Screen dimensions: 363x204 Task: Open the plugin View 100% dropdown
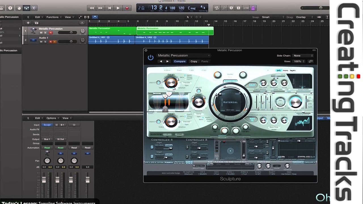[299, 61]
